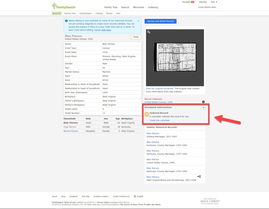Click Cookie Preferences in footer
This screenshot has width=269, height=209.
coord(121,197)
